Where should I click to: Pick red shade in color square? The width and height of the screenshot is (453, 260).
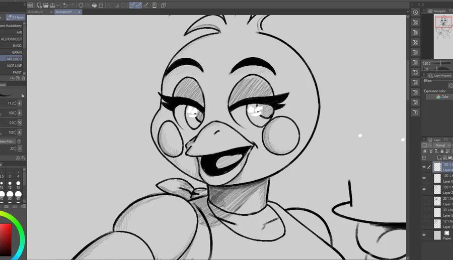pyautogui.click(x=6, y=239)
